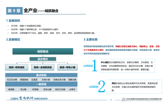Click the "LOREM" label beside numeral 2

(x=94, y=87)
